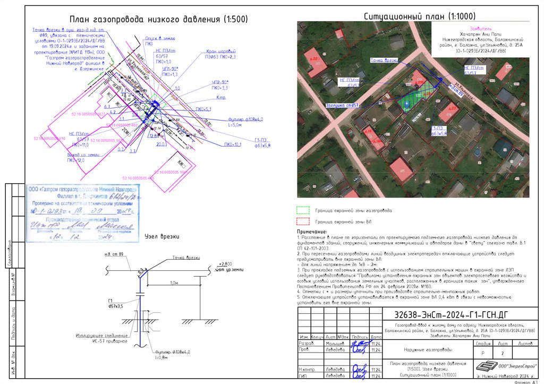Click the 'Узел врезки' heading

(x=162, y=236)
